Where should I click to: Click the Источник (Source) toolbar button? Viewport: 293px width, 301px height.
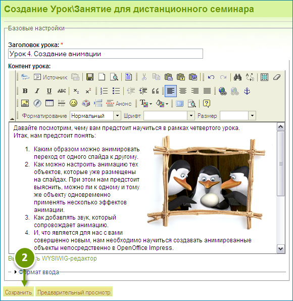(x=51, y=77)
